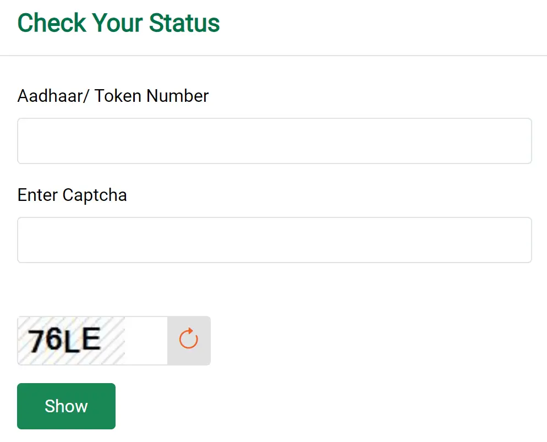Regenerate captcha using the circular arrow

tap(188, 340)
